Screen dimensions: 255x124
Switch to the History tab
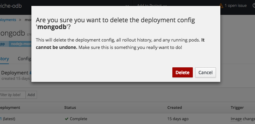click(4, 58)
